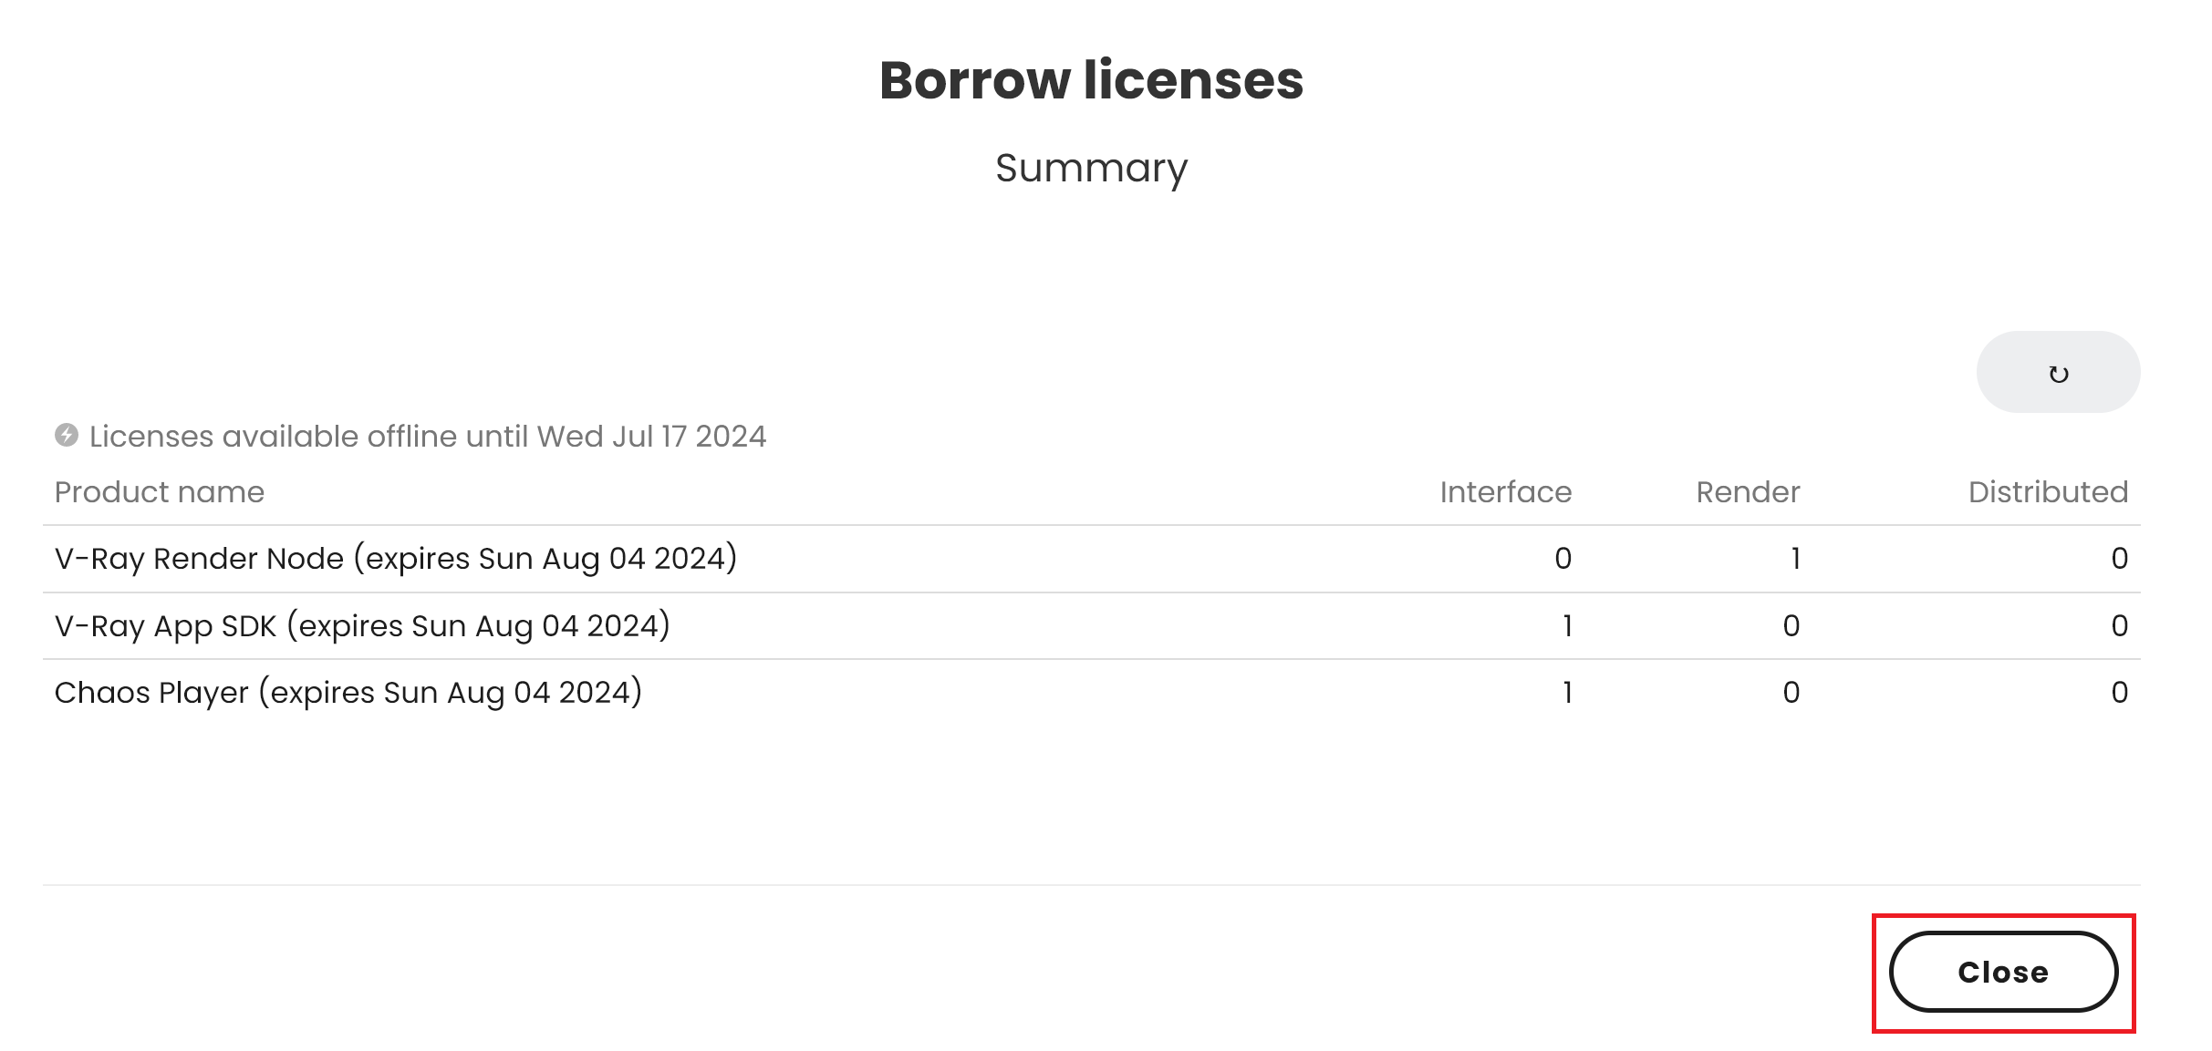The height and width of the screenshot is (1051, 2212).
Task: Click the Product name column header
Action: [160, 492]
